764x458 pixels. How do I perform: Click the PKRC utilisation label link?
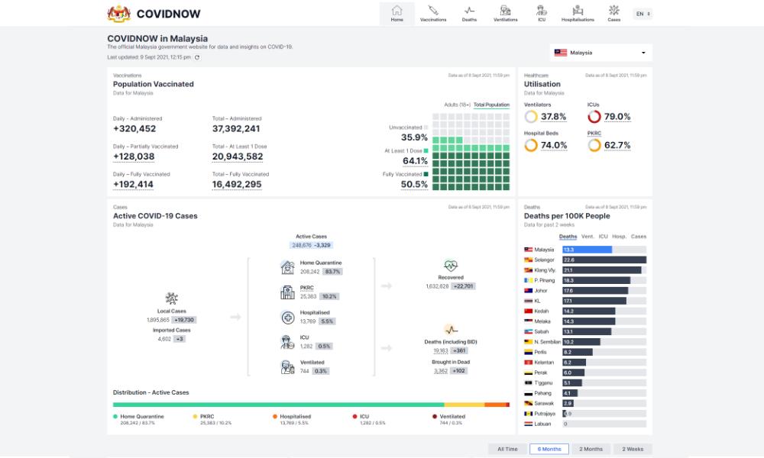[x=594, y=133]
